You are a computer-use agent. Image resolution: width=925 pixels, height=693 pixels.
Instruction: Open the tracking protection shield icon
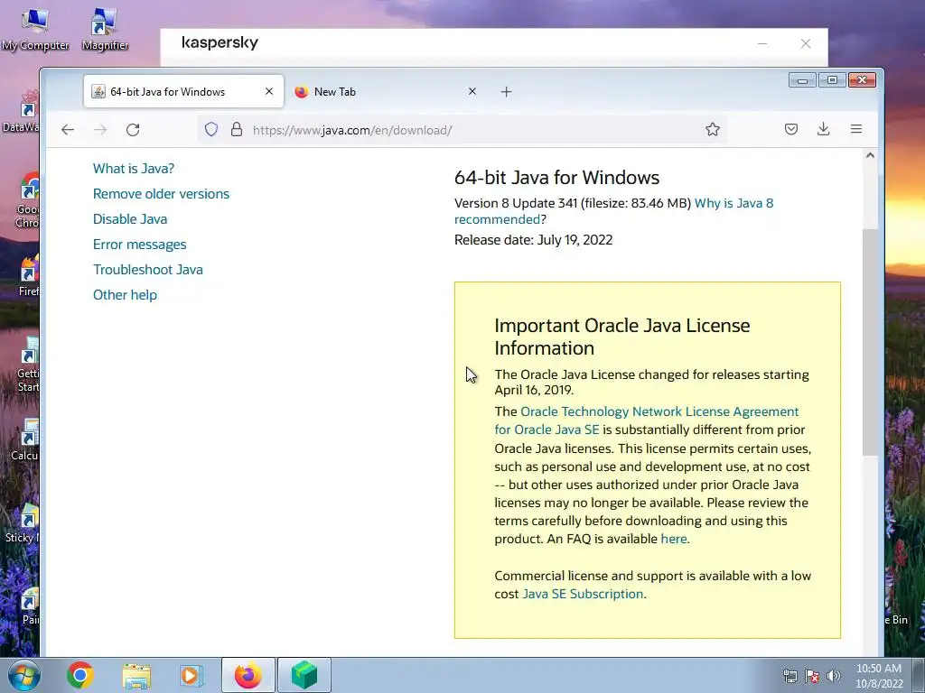pos(211,130)
